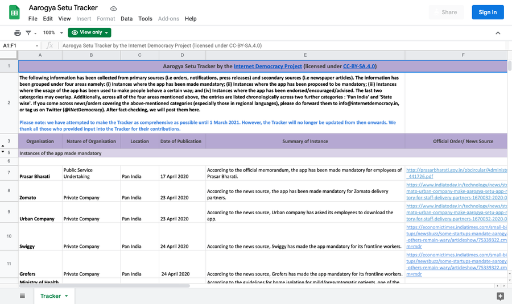Image resolution: width=512 pixels, height=304 pixels.
Task: Select the Swiggy row 24 April 2020 date cell
Action: coord(182,236)
